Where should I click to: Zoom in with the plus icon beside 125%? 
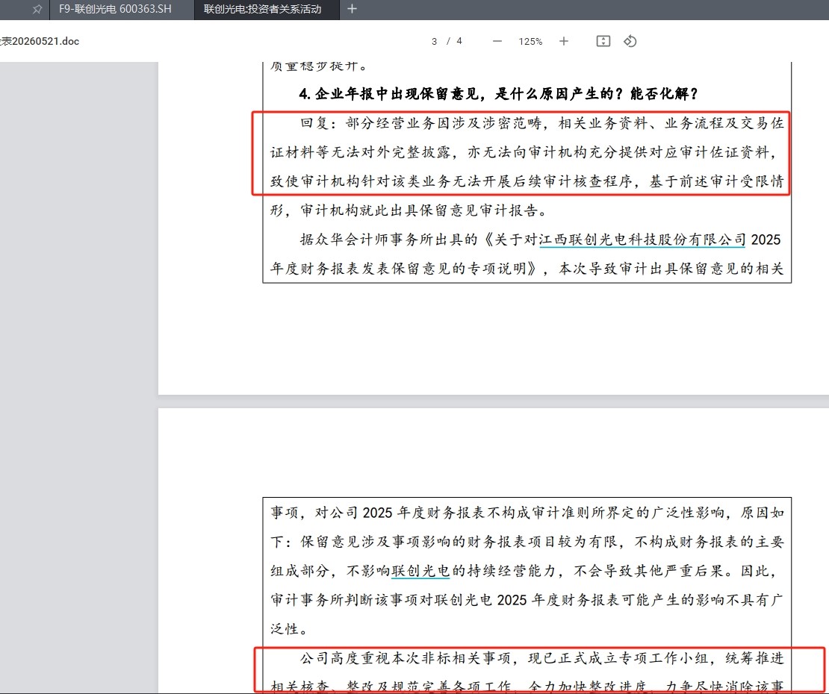pos(564,41)
